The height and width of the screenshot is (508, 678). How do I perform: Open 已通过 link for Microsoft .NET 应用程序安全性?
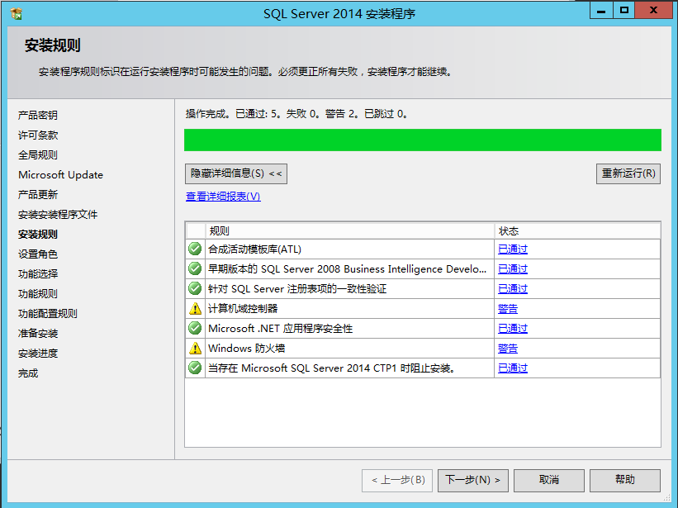(513, 329)
